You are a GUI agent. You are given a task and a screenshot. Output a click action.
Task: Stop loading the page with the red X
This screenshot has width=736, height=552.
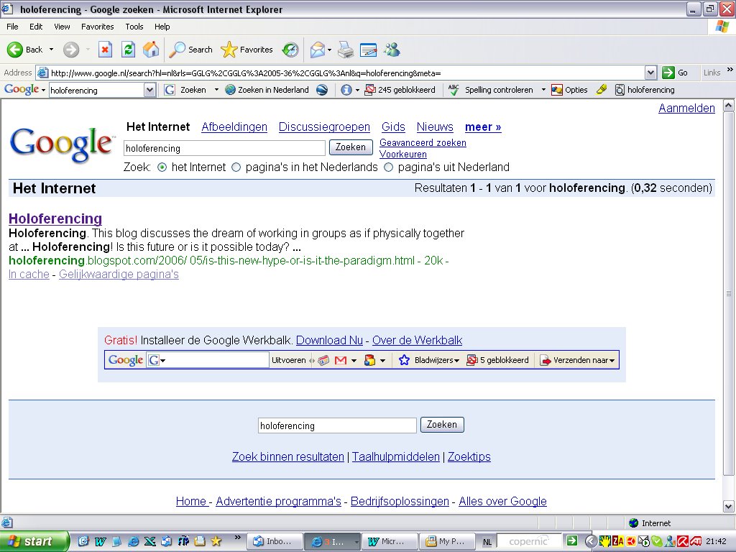pos(105,50)
